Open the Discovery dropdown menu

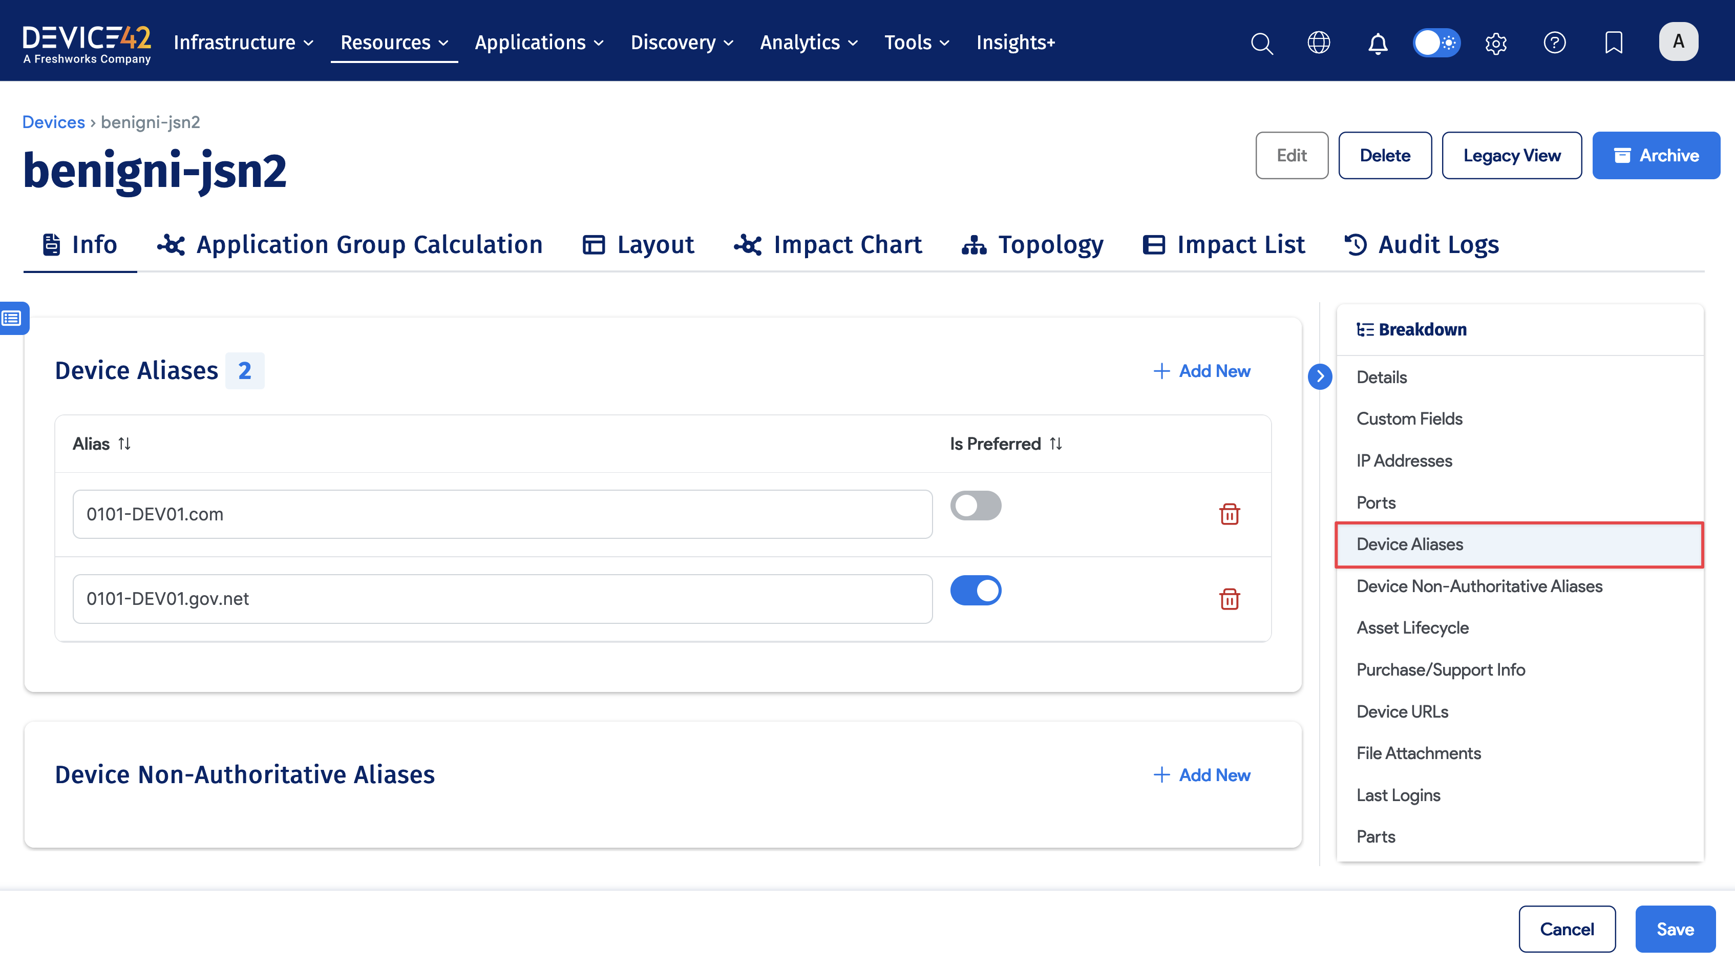point(682,43)
